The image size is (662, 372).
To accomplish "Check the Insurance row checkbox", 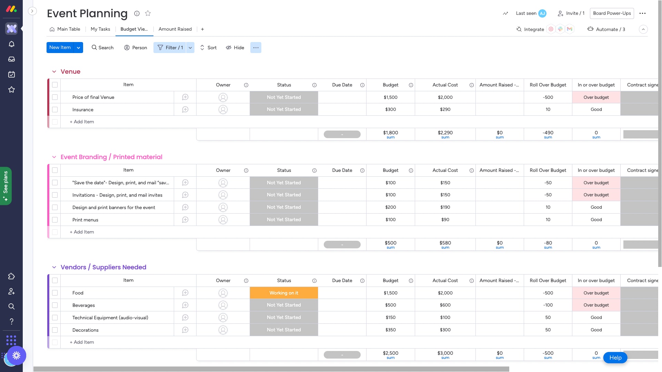I will (x=55, y=110).
